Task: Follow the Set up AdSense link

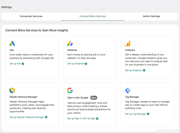Action: pos(77,64)
